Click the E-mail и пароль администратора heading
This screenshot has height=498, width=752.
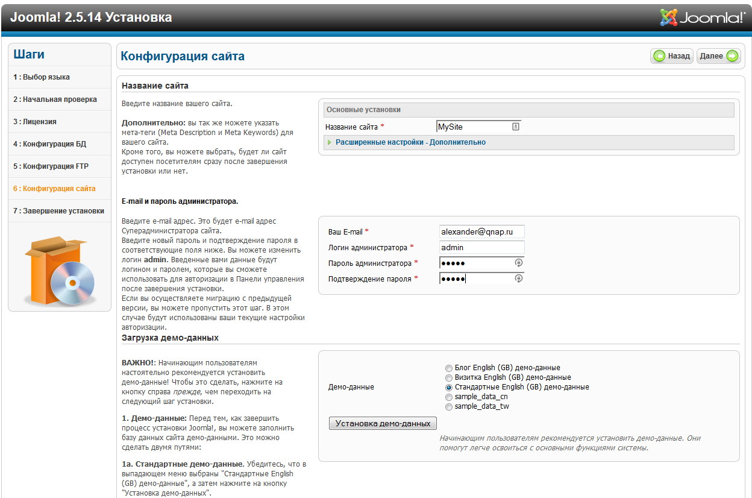(x=180, y=201)
